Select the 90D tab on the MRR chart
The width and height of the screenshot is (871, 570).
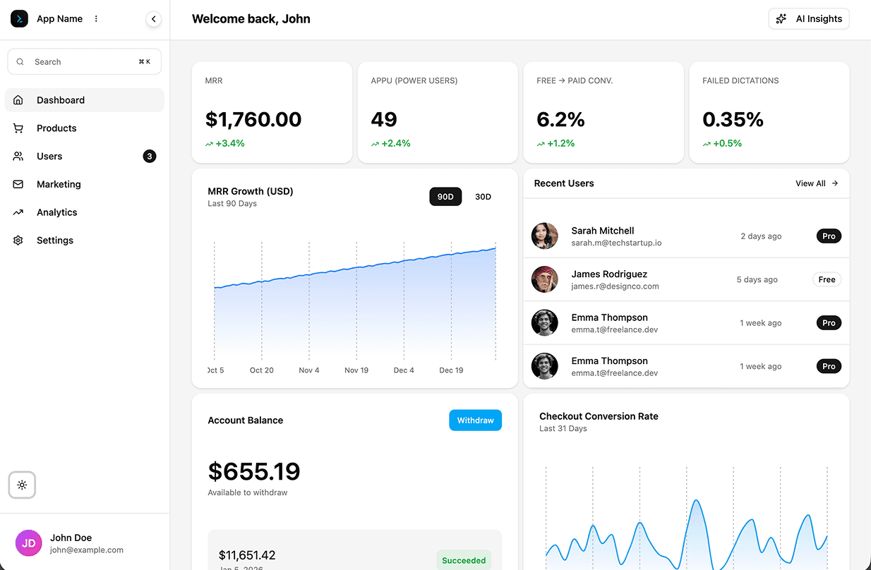(x=445, y=196)
